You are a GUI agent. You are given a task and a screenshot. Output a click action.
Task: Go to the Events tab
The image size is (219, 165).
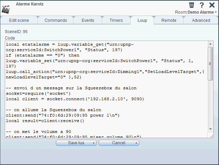tap(88, 20)
